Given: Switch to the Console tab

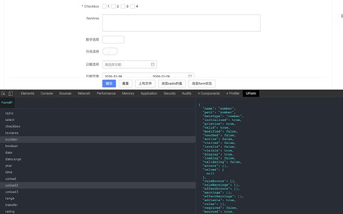Looking at the screenshot, I should click(x=47, y=94).
